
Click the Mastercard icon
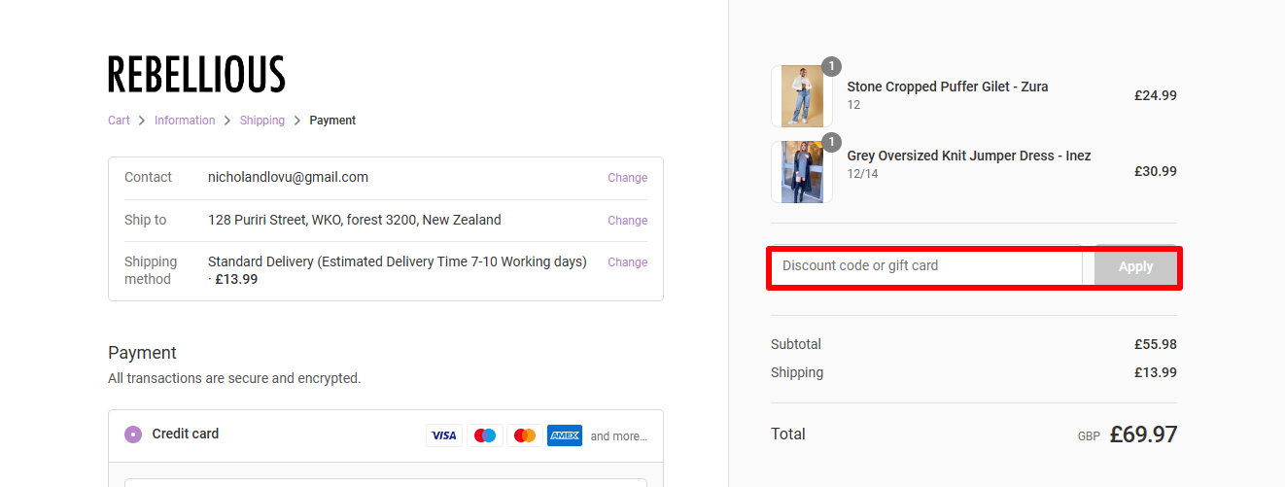point(525,435)
